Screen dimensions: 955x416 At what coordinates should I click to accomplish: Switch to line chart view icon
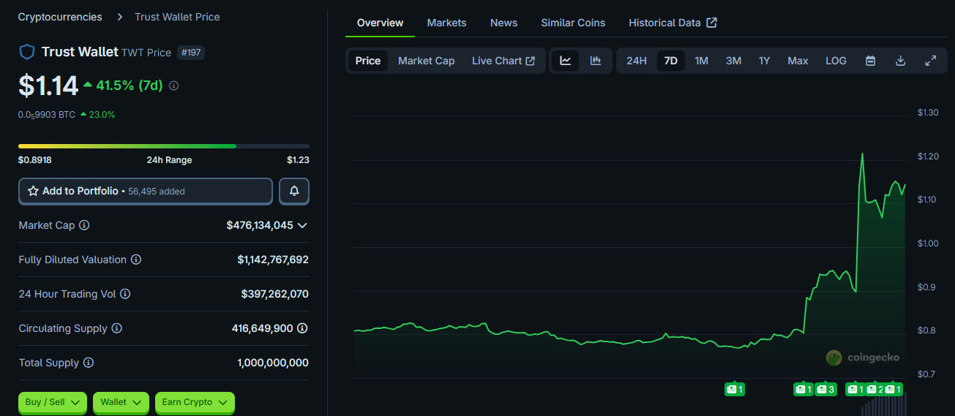566,61
